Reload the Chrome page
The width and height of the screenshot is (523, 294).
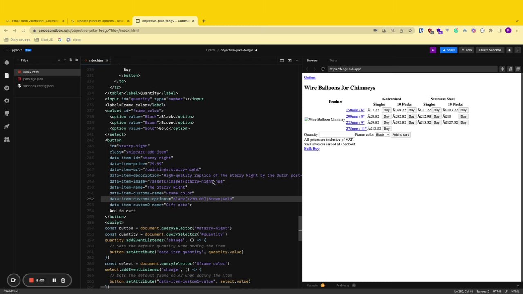pyautogui.click(x=23, y=31)
